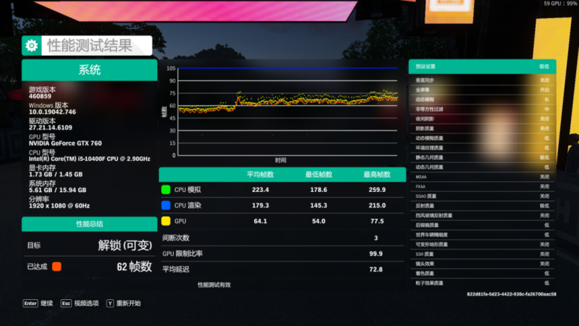The image size is (579, 326).
Task: Click the GPU average value 64.1
Action: click(261, 221)
